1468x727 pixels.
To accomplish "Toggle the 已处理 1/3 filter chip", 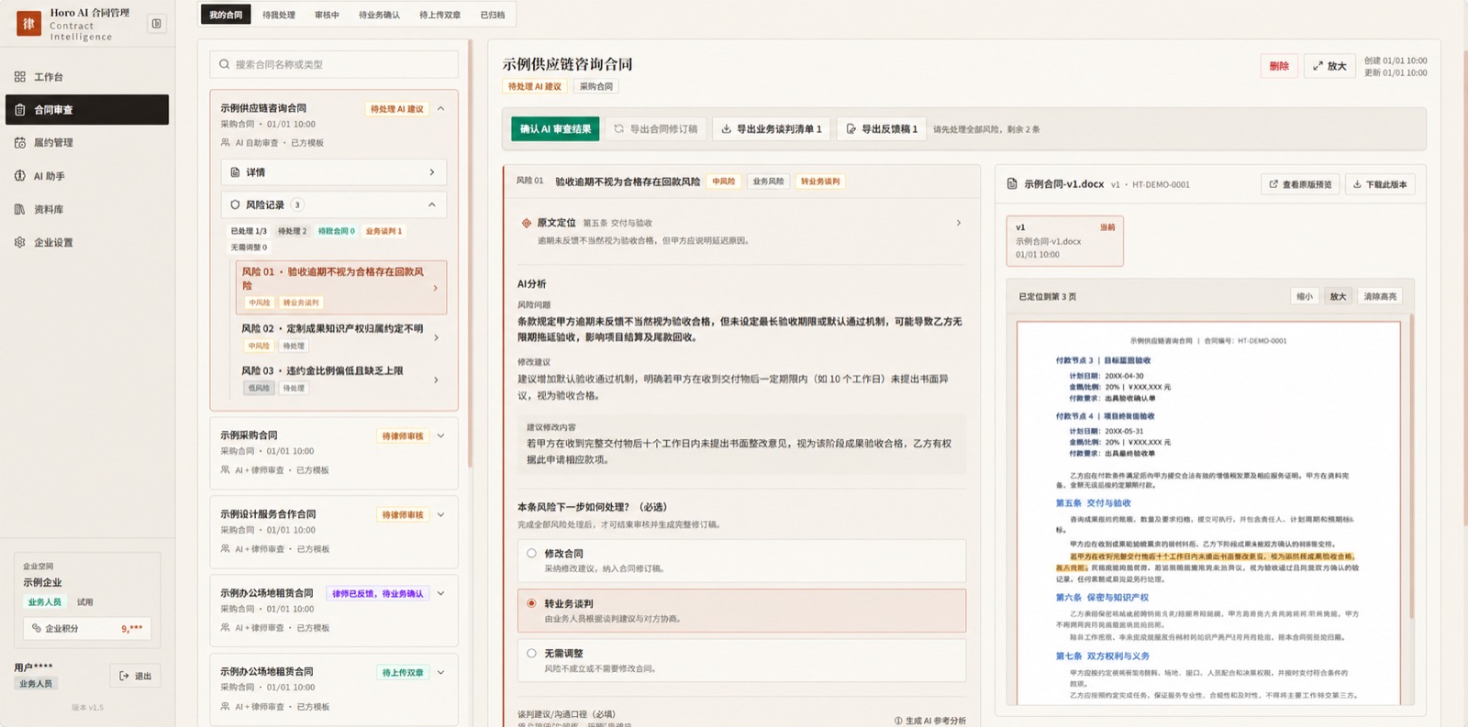I will 249,231.
